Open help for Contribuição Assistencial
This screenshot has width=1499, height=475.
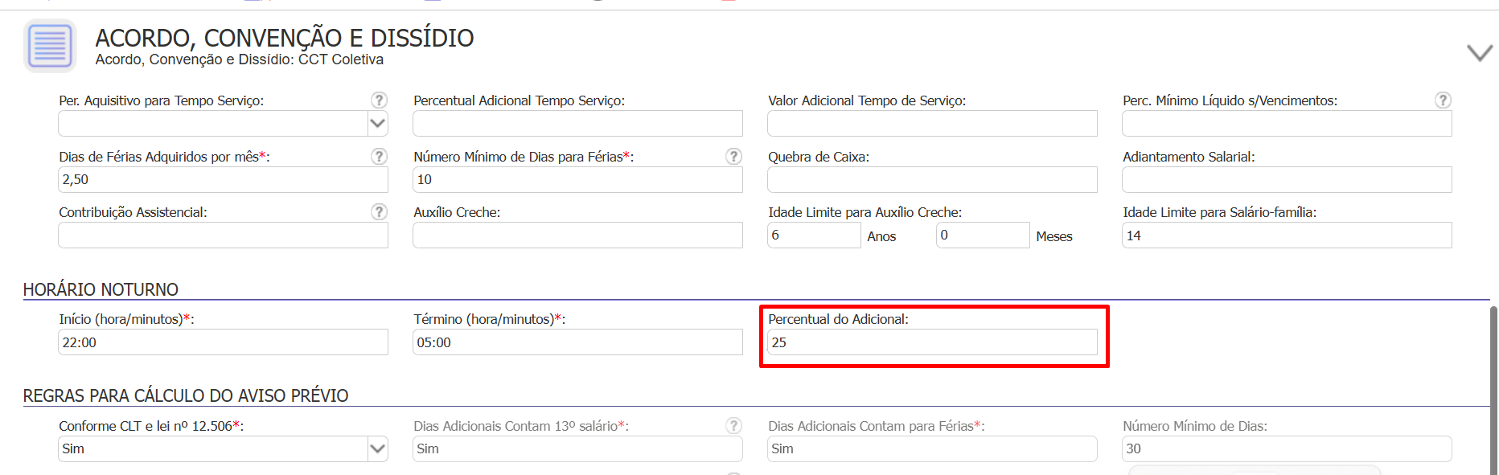point(379,211)
